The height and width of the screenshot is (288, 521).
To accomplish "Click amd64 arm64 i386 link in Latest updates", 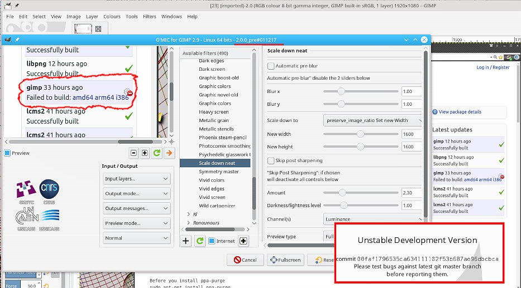I will (482, 179).
